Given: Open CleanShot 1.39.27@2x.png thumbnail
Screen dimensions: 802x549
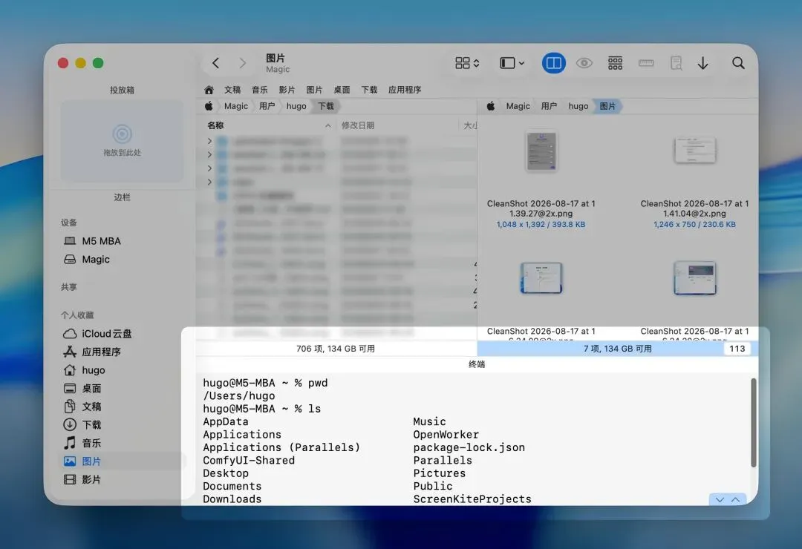Looking at the screenshot, I should coord(541,152).
